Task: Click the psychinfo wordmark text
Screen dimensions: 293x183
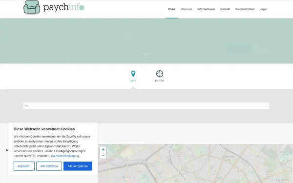Action: pyautogui.click(x=63, y=7)
